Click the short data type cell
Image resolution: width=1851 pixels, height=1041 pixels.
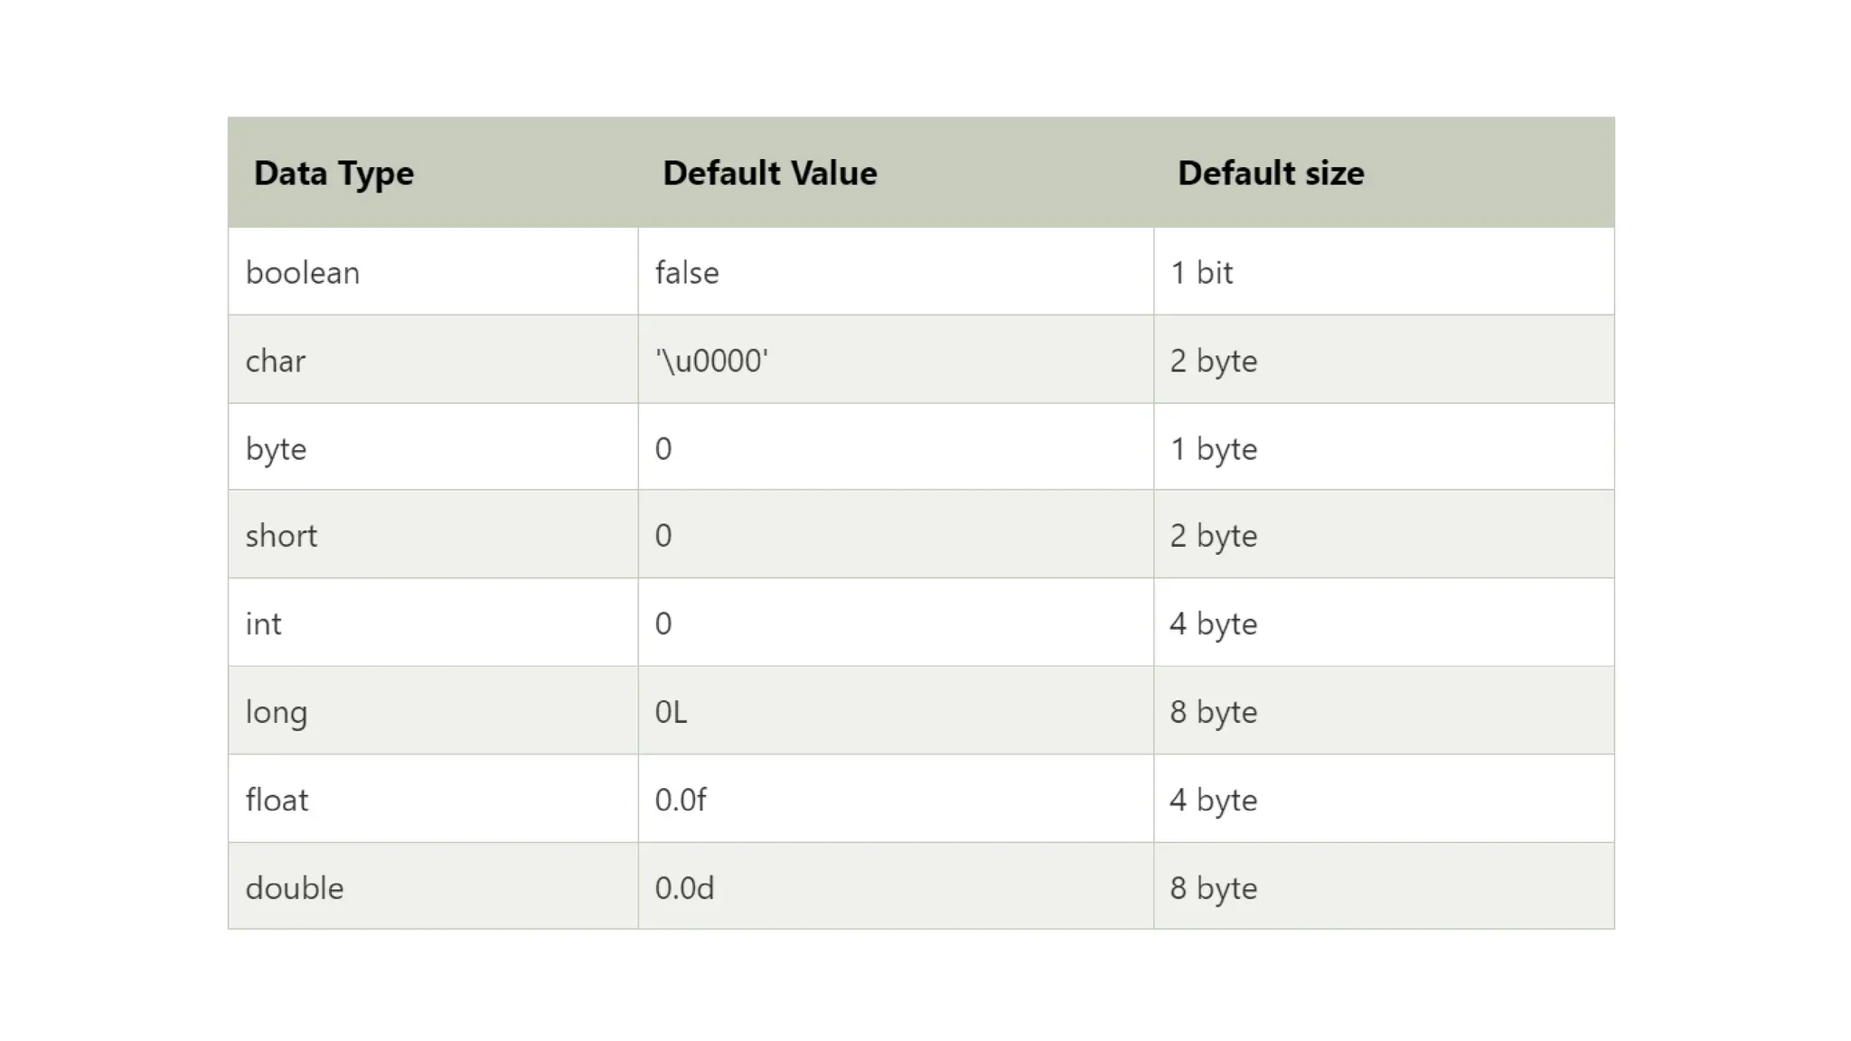pyautogui.click(x=281, y=535)
